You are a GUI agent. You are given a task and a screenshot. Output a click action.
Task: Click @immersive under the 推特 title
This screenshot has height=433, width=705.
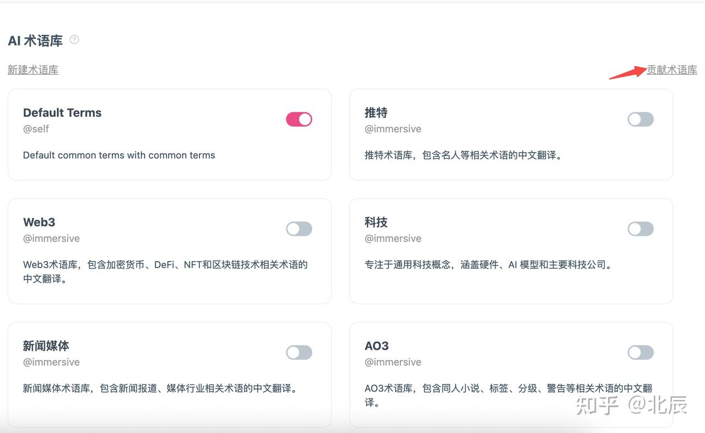(x=393, y=129)
